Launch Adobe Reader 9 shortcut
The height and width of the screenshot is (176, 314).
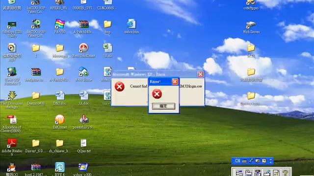tap(12, 143)
